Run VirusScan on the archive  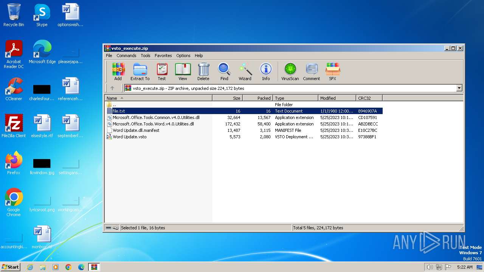coord(290,72)
